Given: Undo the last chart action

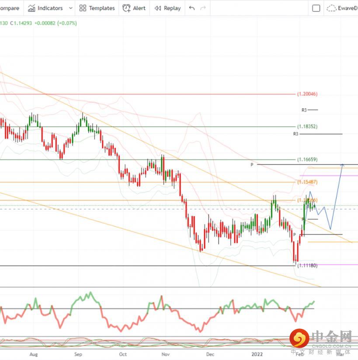Looking at the screenshot, I should [192, 8].
